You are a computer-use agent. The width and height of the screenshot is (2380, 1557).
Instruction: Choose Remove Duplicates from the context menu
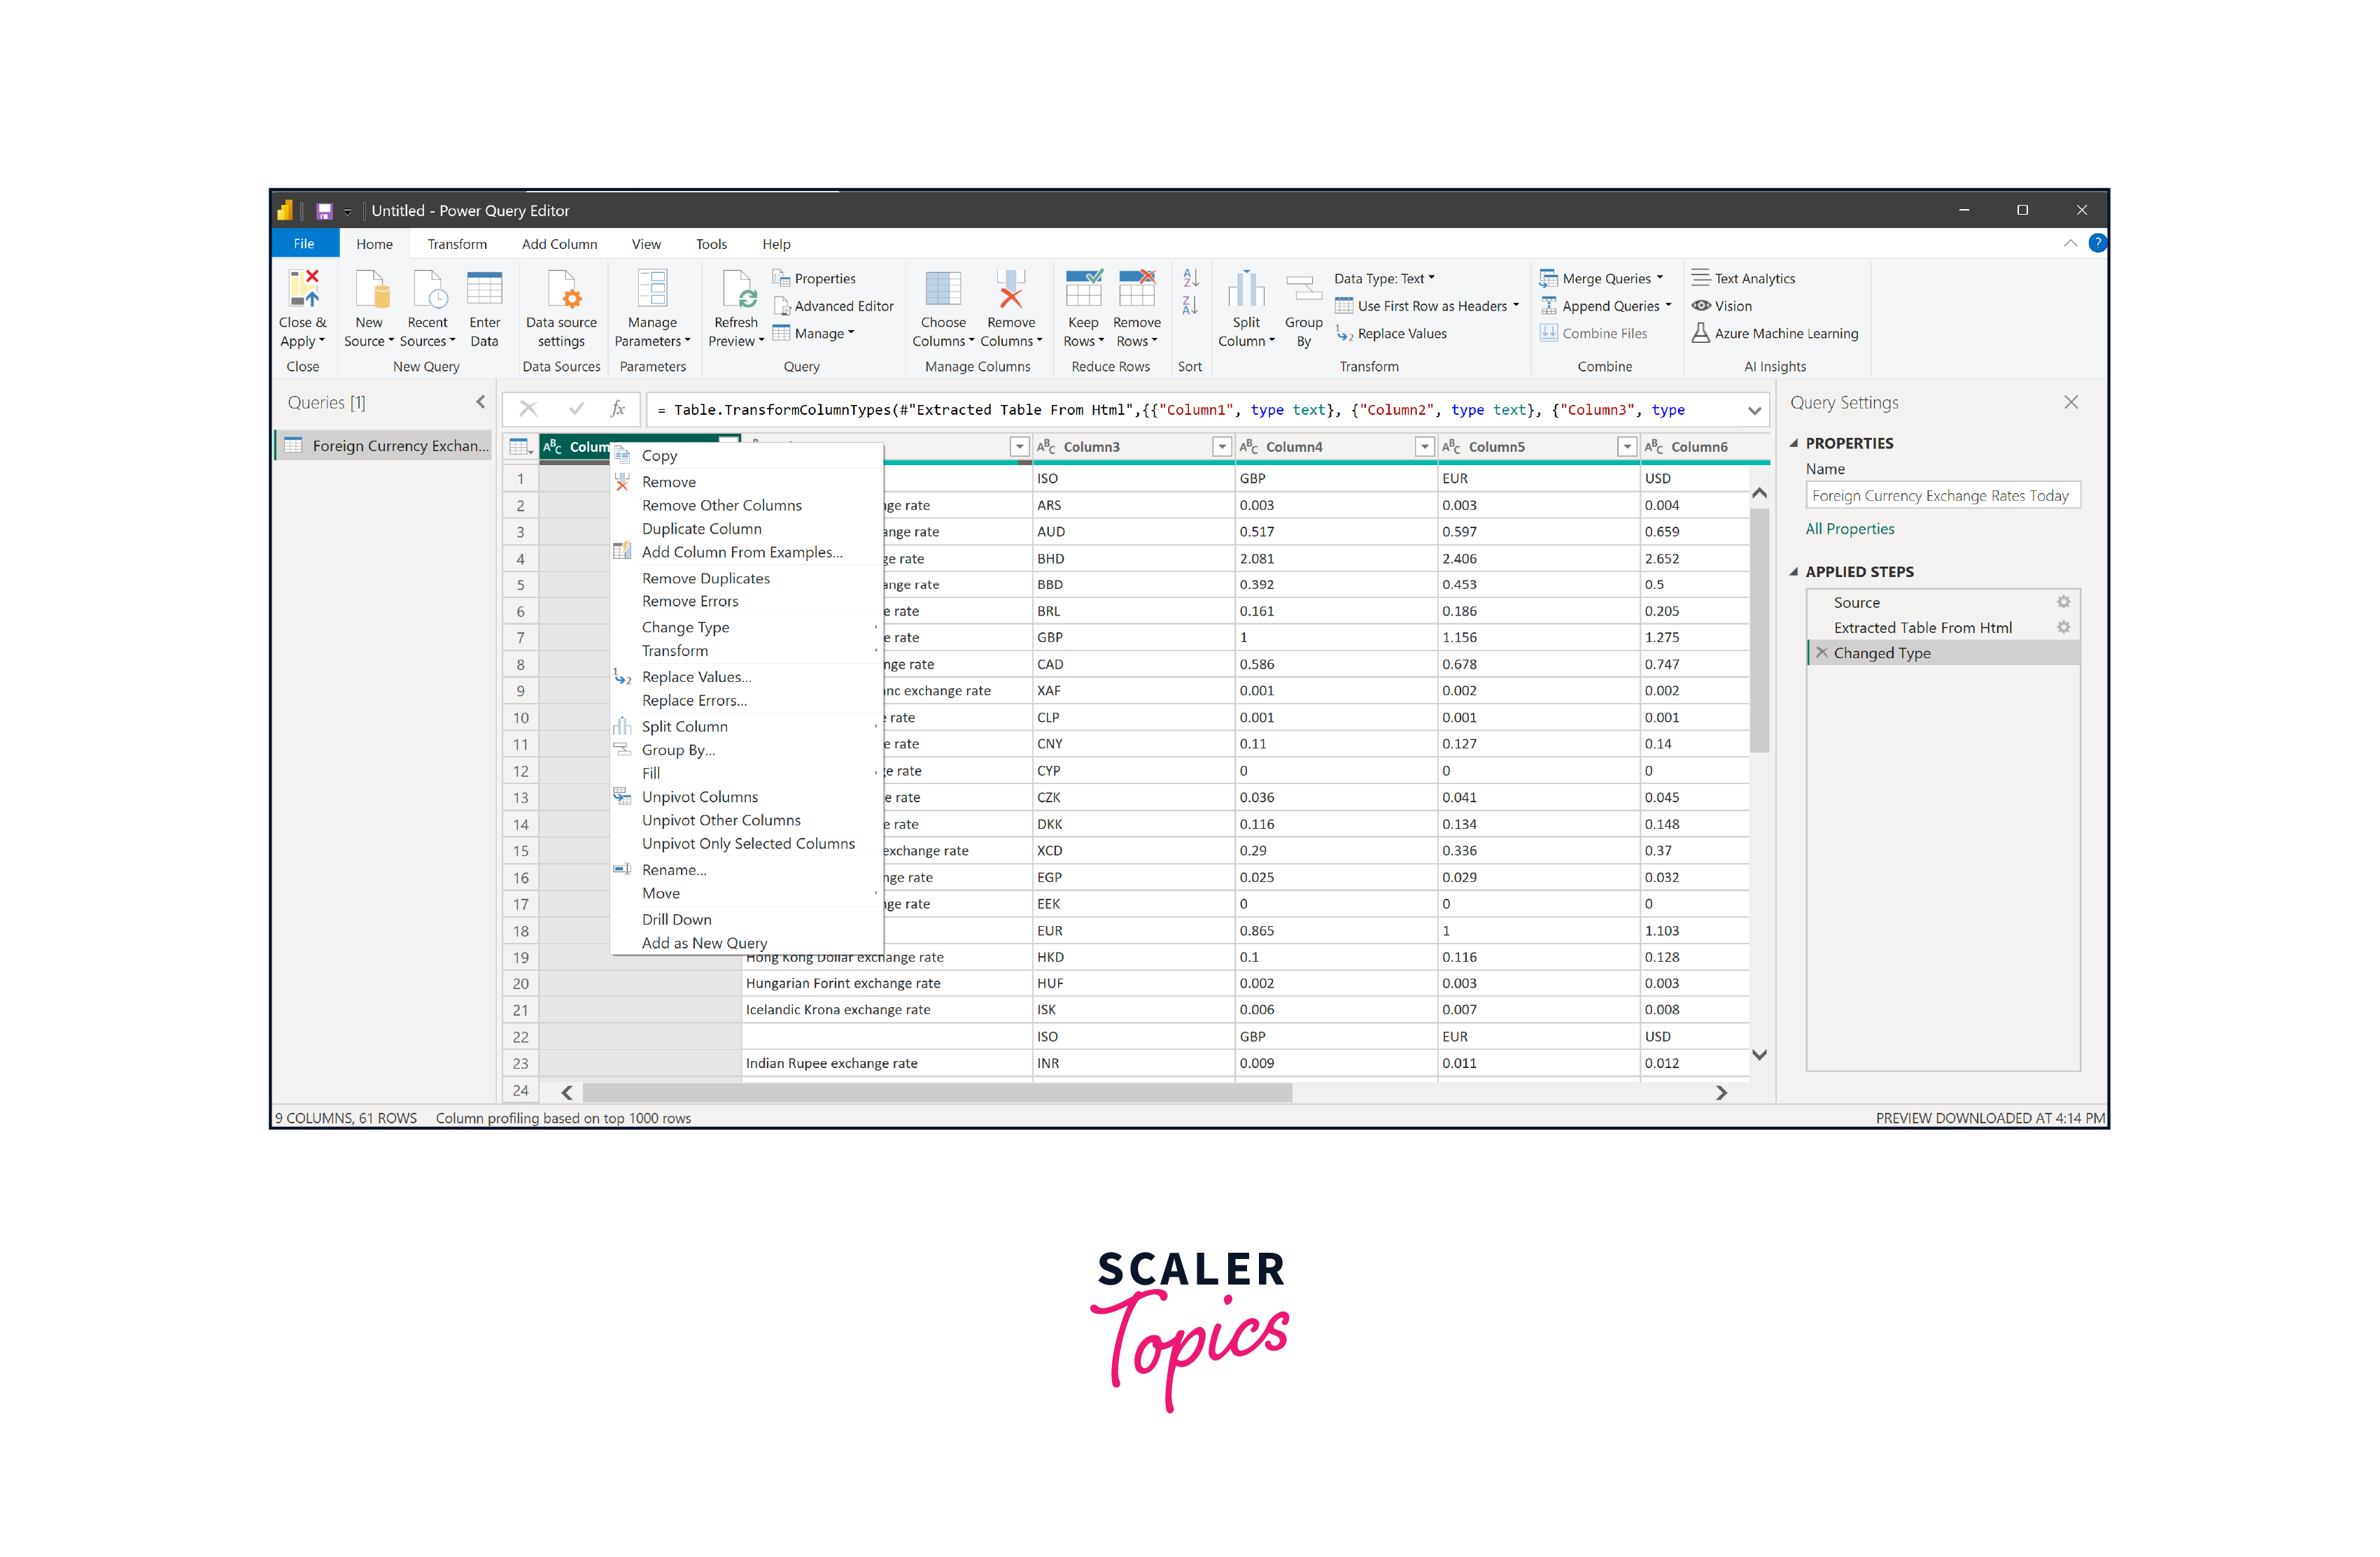[705, 578]
